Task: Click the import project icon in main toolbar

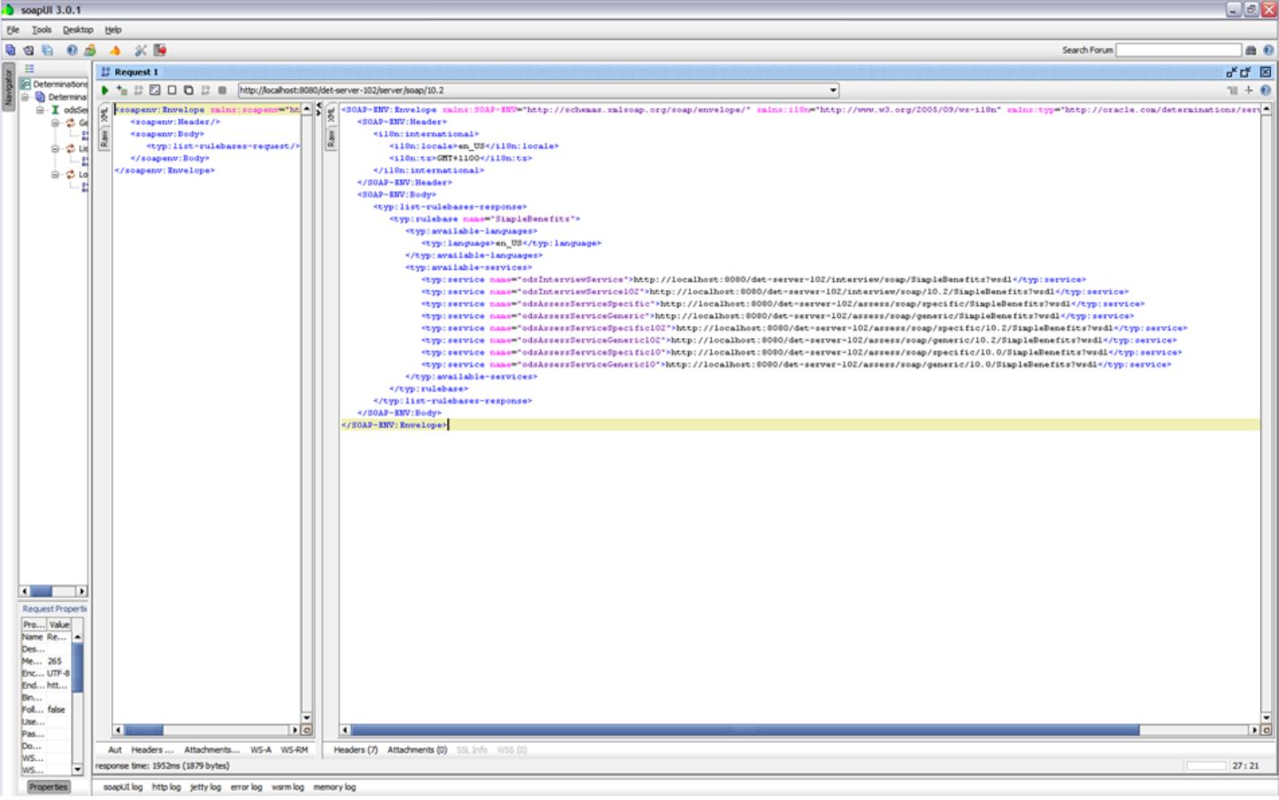Action: pos(29,51)
